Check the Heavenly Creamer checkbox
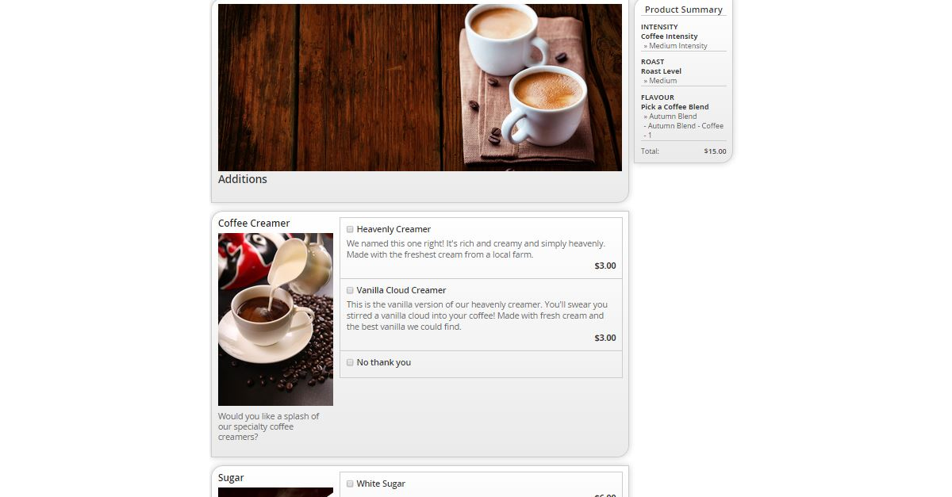The width and height of the screenshot is (952, 497). (350, 229)
